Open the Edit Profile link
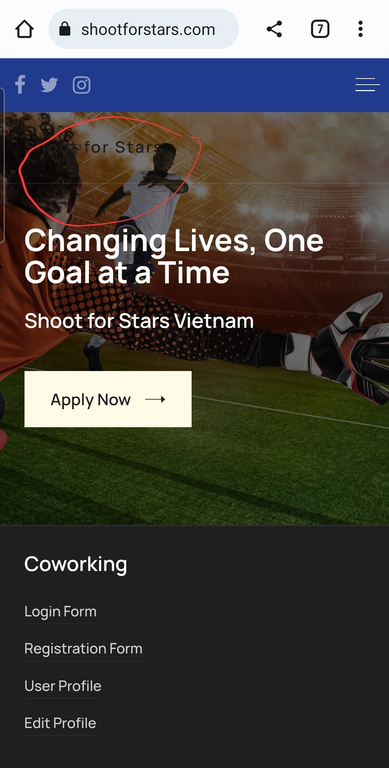This screenshot has width=389, height=768. click(61, 723)
